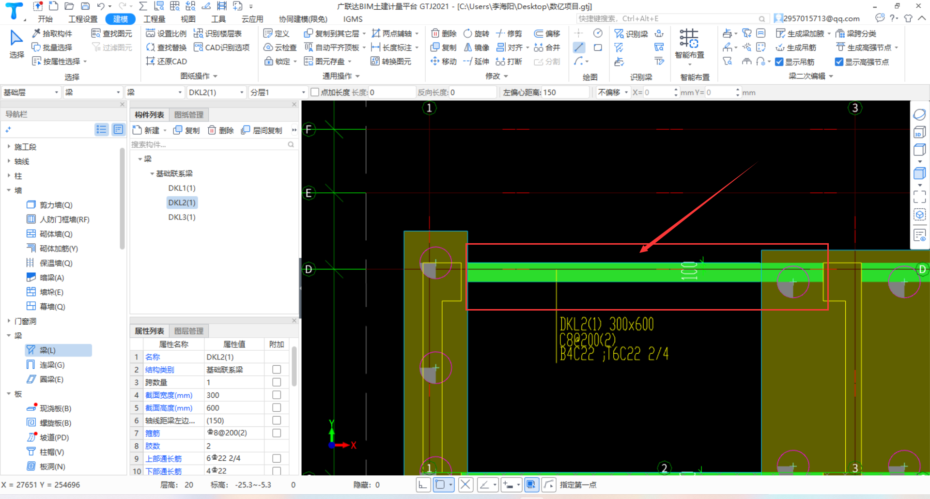The height and width of the screenshot is (499, 930).
Task: Click 层间复制 inter-floor copy button
Action: click(262, 130)
